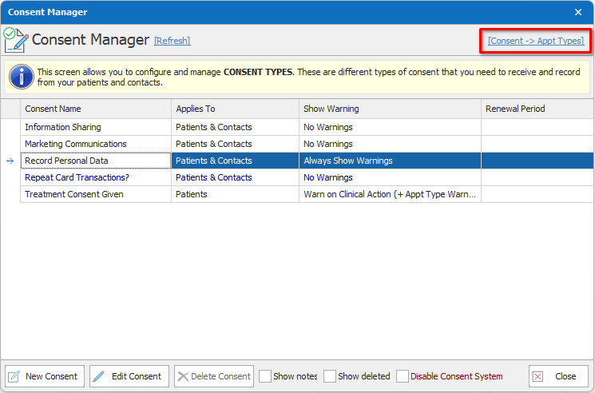Click the Renewal Period column header
This screenshot has width=595, height=393.
coord(535,109)
